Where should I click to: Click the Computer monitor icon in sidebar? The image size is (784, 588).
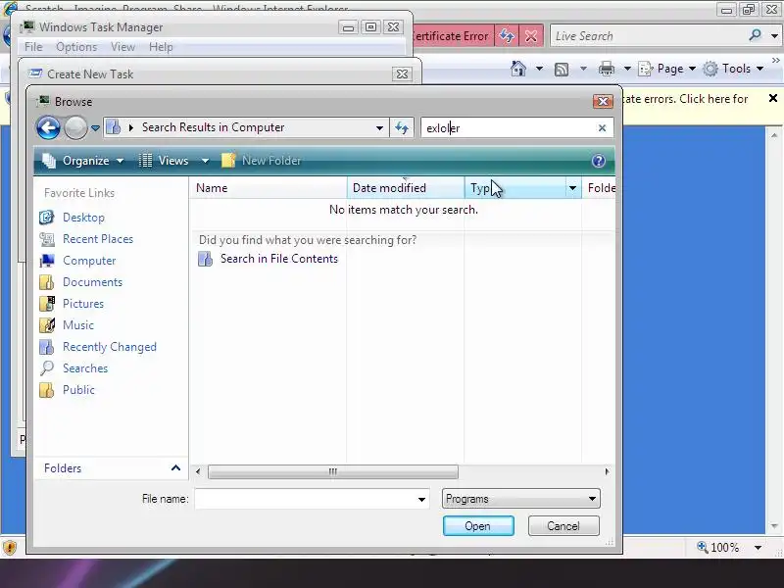point(46,261)
